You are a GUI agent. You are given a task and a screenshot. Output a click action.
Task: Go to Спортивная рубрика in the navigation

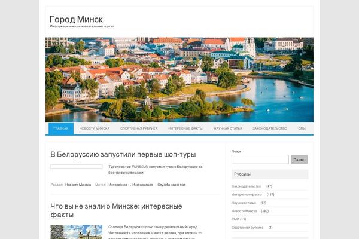pyautogui.click(x=139, y=128)
